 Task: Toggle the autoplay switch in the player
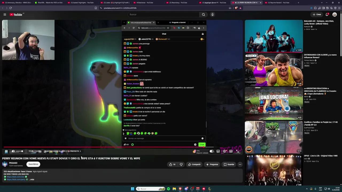(x=212, y=151)
